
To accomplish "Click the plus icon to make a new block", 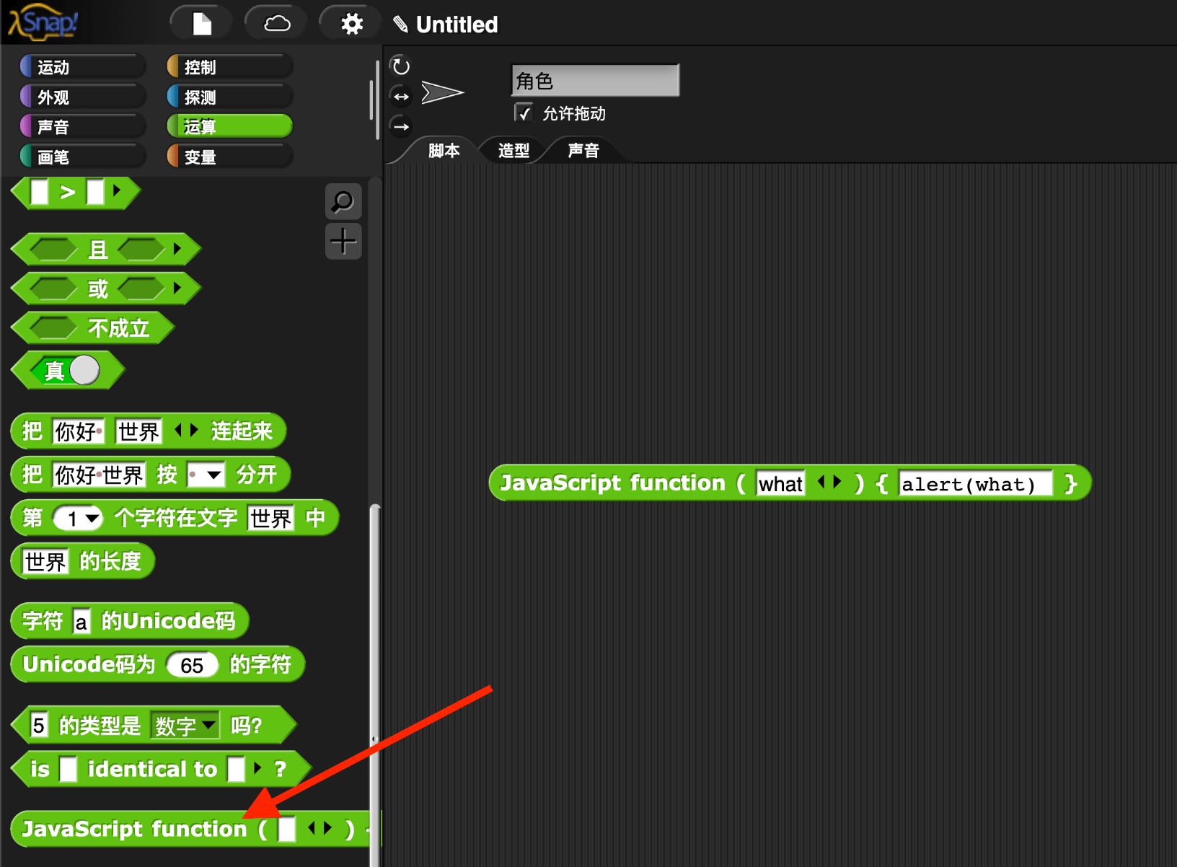I will click(x=343, y=241).
